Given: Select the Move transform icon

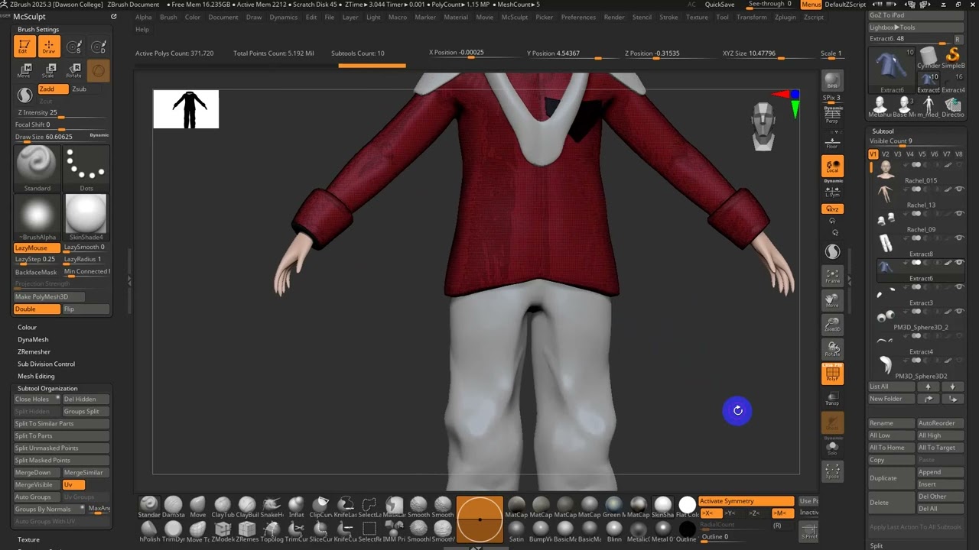Looking at the screenshot, I should [24, 70].
